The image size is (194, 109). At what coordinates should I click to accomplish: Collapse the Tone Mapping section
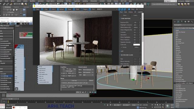120,18
